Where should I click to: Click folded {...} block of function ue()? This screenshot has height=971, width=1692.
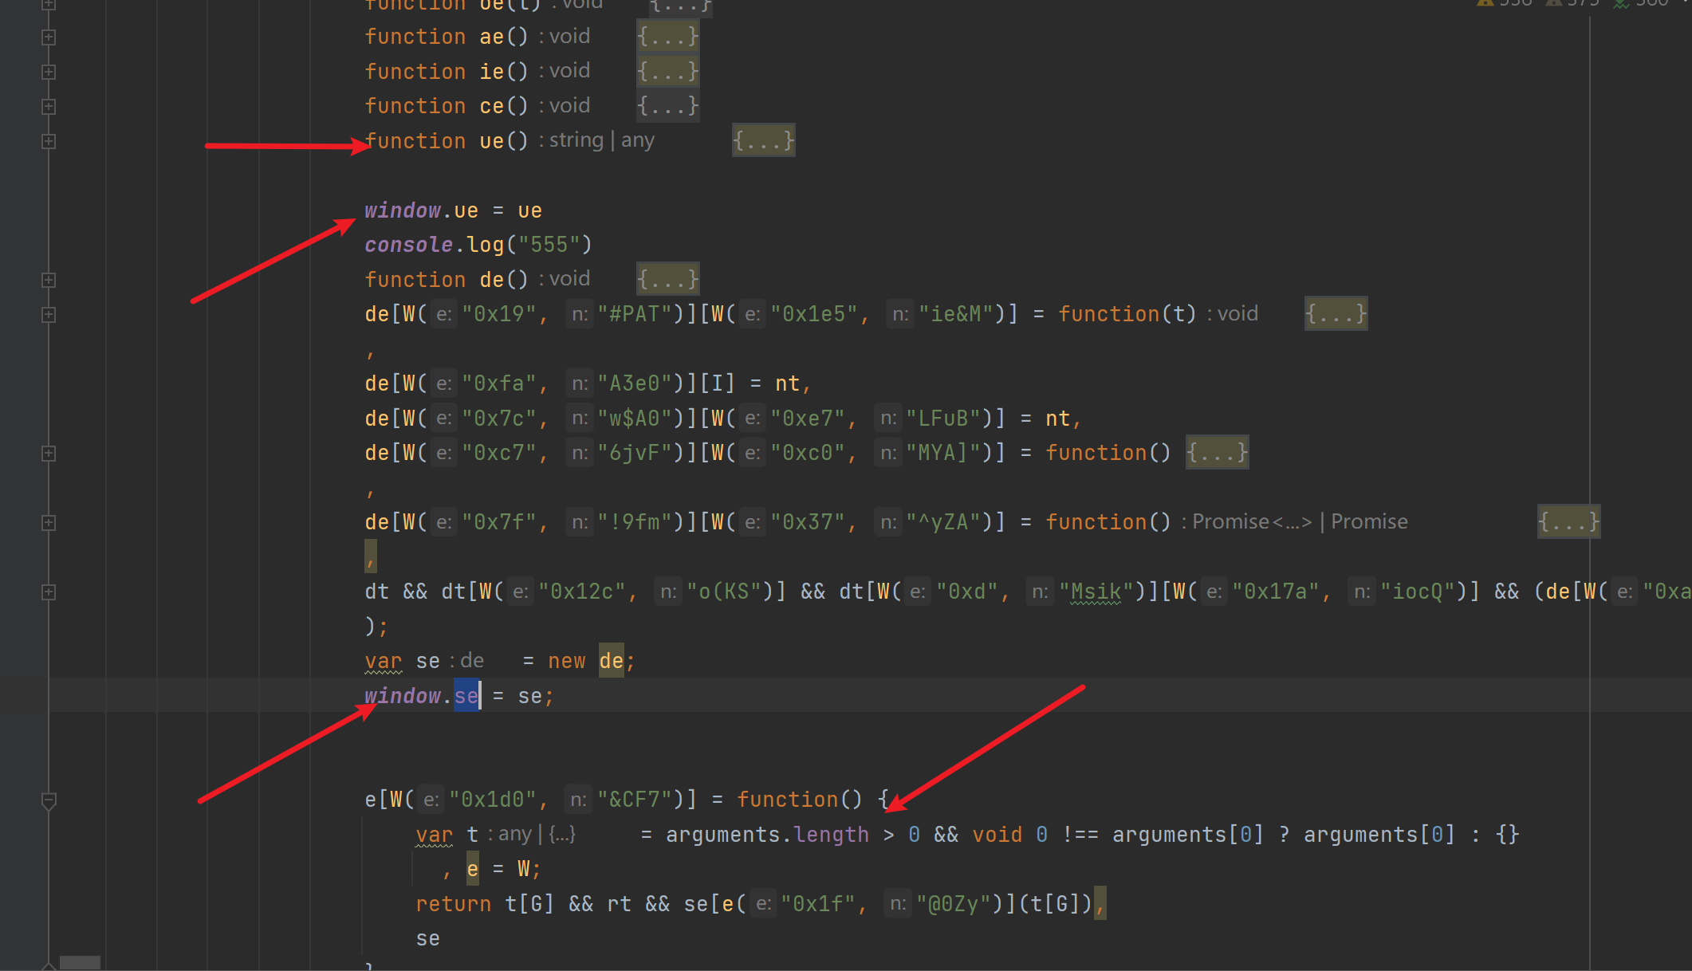click(763, 141)
